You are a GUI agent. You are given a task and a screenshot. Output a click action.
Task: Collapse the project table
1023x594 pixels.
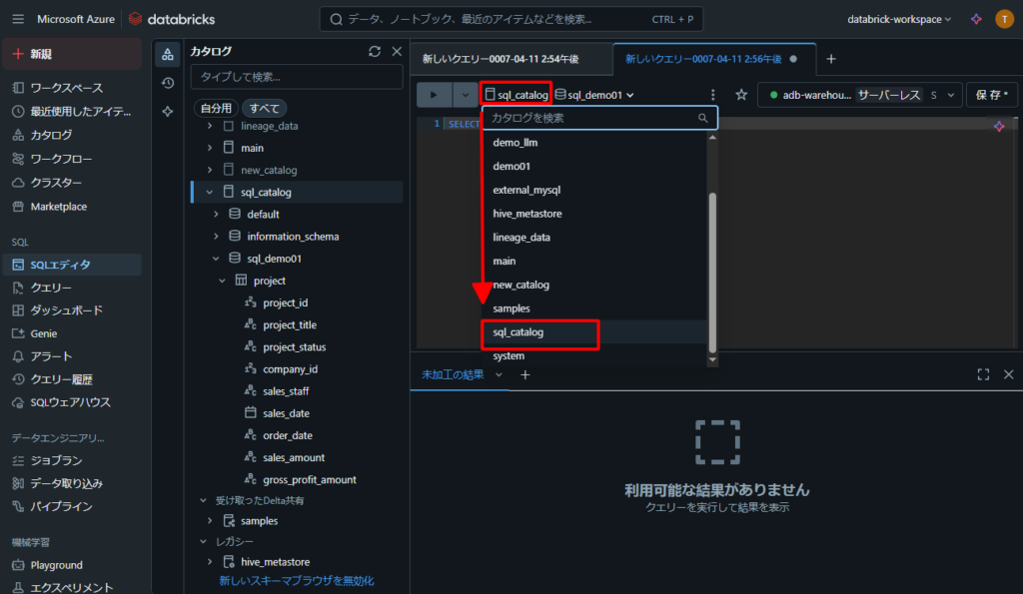pyautogui.click(x=222, y=281)
